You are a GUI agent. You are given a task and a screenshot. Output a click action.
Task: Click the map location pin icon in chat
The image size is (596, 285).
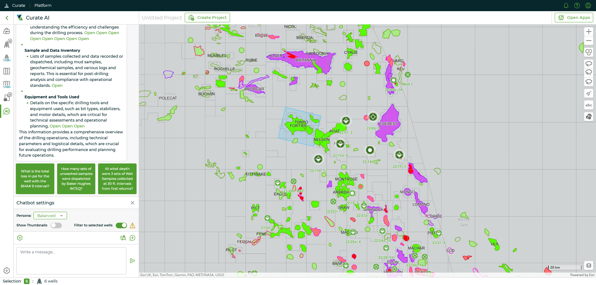(123, 238)
